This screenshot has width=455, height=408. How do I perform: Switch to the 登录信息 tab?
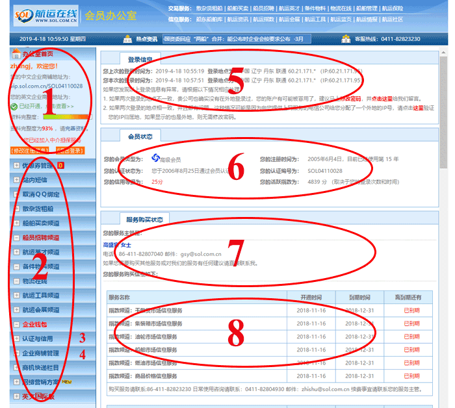[140, 59]
